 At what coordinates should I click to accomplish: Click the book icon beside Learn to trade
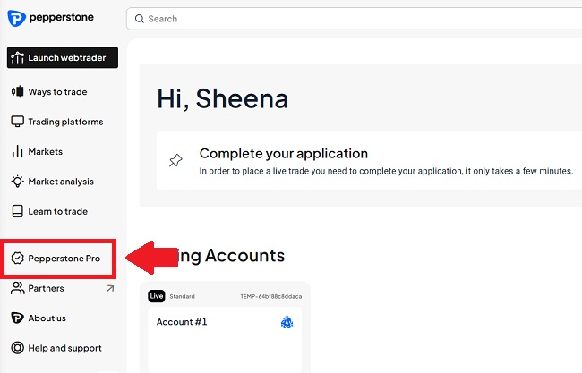pos(17,211)
